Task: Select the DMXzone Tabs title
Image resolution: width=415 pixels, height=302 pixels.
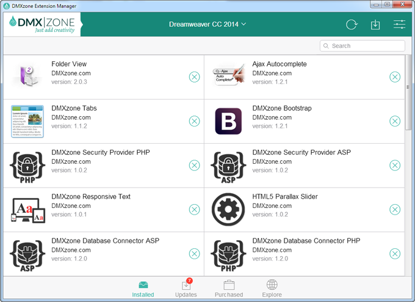Action: point(74,108)
